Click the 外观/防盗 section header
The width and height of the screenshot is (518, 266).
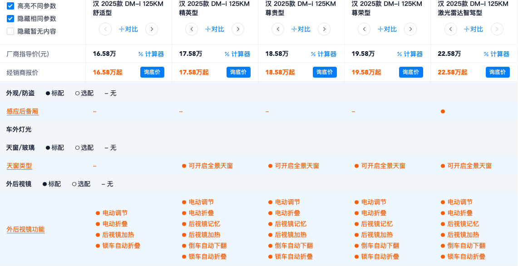[x=20, y=93]
